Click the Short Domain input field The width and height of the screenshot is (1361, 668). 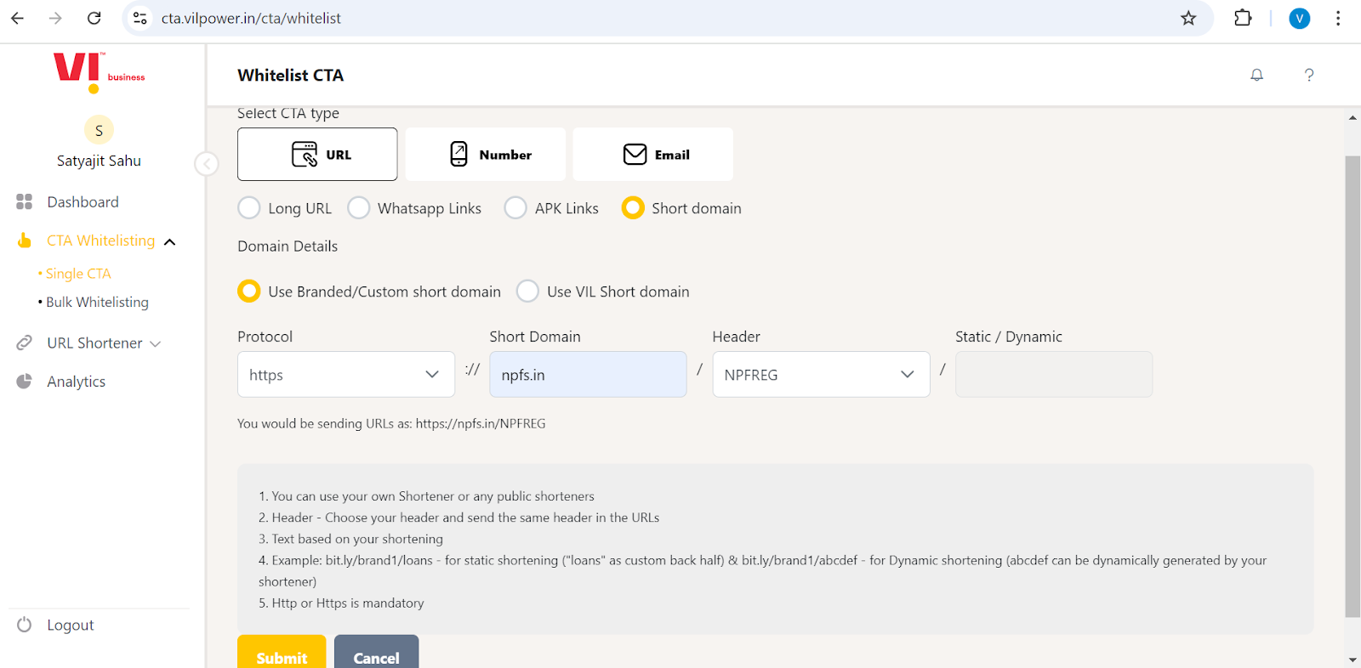click(588, 375)
